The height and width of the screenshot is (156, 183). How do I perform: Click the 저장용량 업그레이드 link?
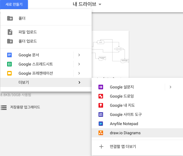coord(25,107)
